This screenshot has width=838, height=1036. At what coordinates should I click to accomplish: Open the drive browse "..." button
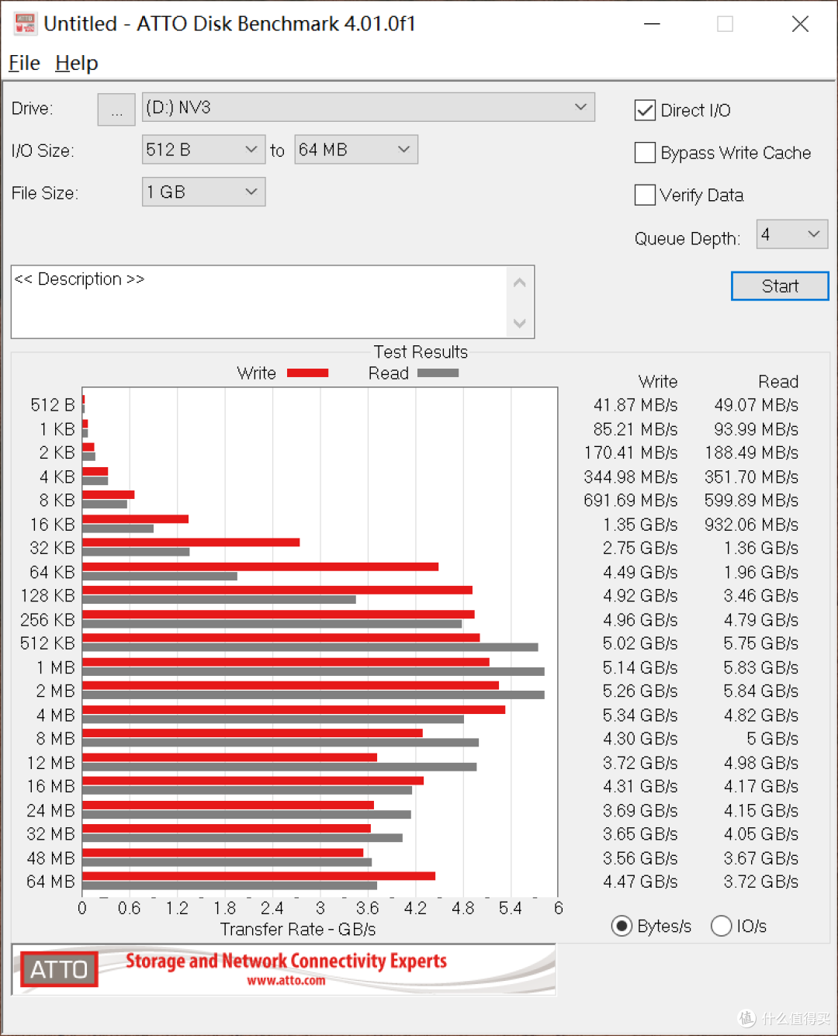tap(116, 109)
